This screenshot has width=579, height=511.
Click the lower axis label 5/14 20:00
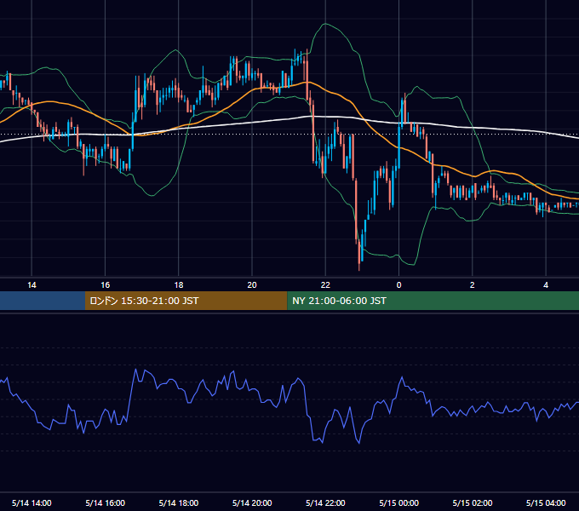[252, 502]
